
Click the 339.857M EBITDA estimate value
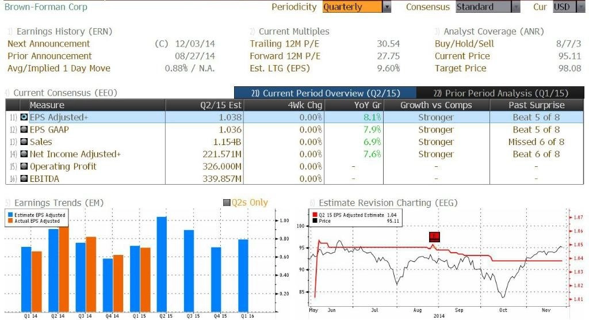(x=222, y=178)
